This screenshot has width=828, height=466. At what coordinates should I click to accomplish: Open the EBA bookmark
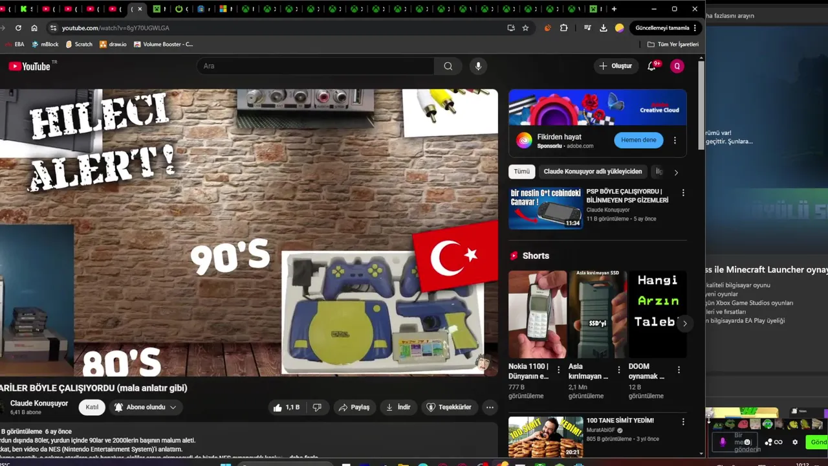tap(14, 44)
